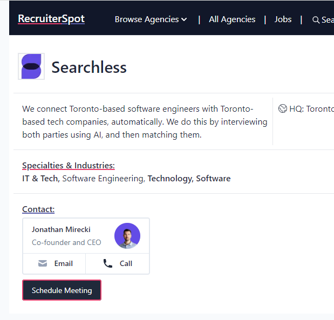
Task: Click the Searchless company title
Action: pyautogui.click(x=89, y=67)
